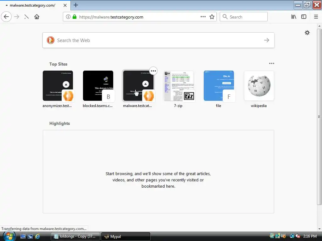Click the Search the Web field
Screen dimensions: 322x241
(158, 40)
